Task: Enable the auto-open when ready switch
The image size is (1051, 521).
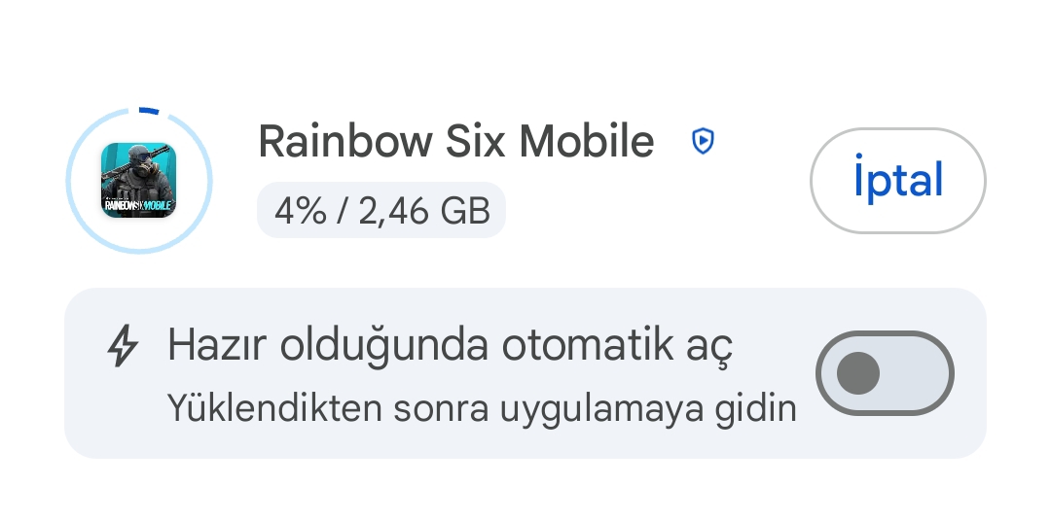Action: 885,373
